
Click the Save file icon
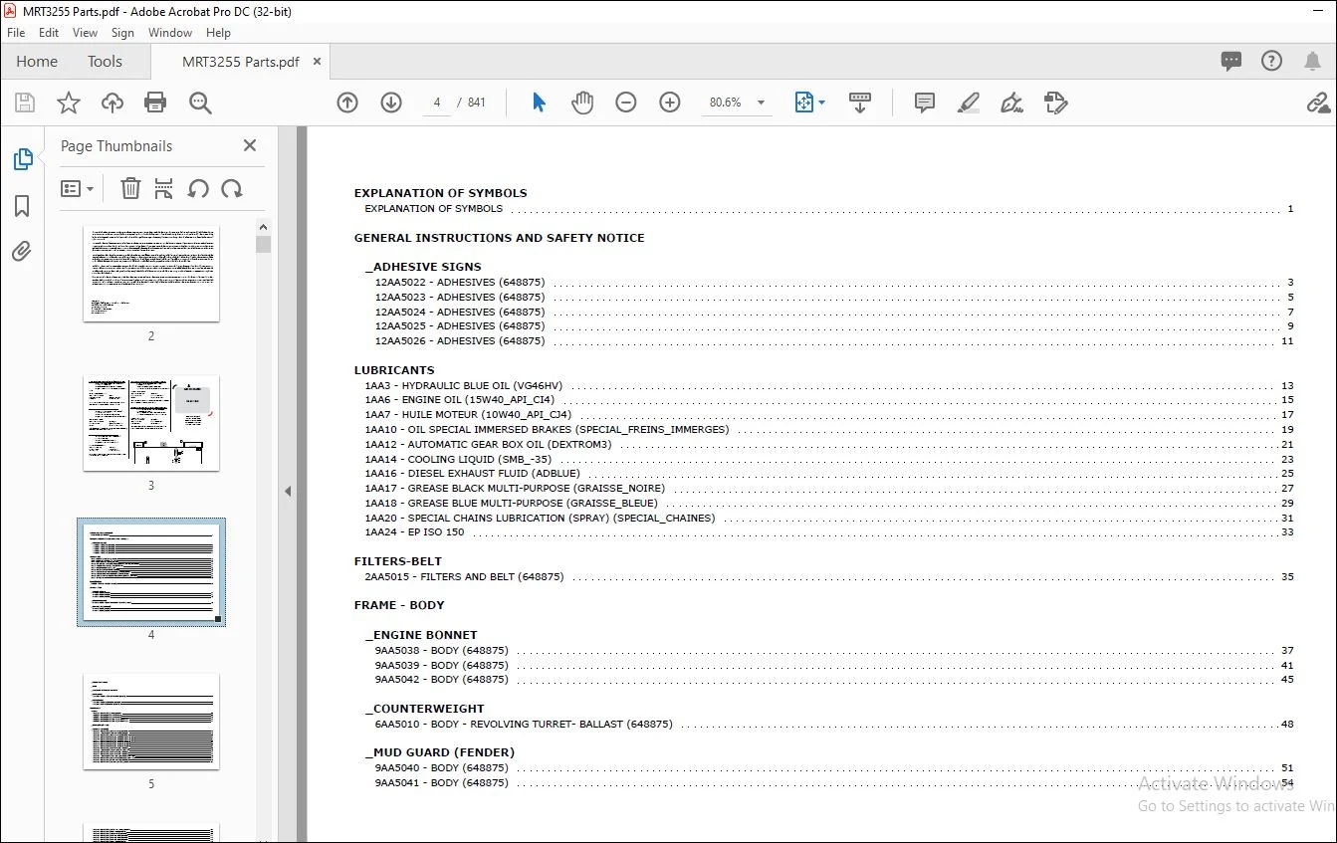25,103
